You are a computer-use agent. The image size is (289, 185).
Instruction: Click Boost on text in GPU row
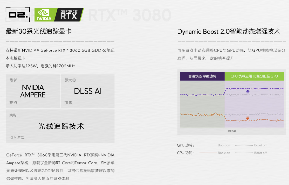coord(224,145)
